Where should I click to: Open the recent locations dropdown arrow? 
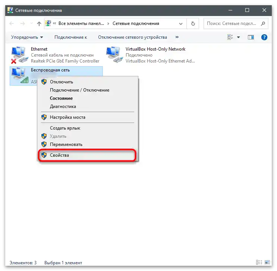(x=31, y=23)
